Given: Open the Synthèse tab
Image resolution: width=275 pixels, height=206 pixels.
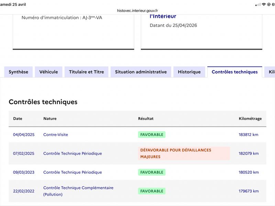Looking at the screenshot, I should [x=19, y=72].
